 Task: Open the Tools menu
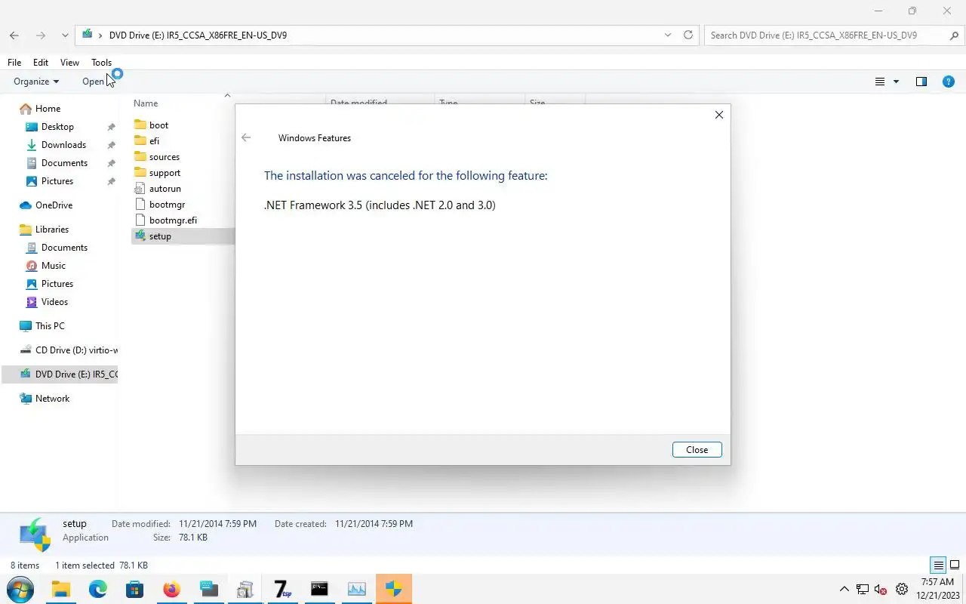[102, 63]
